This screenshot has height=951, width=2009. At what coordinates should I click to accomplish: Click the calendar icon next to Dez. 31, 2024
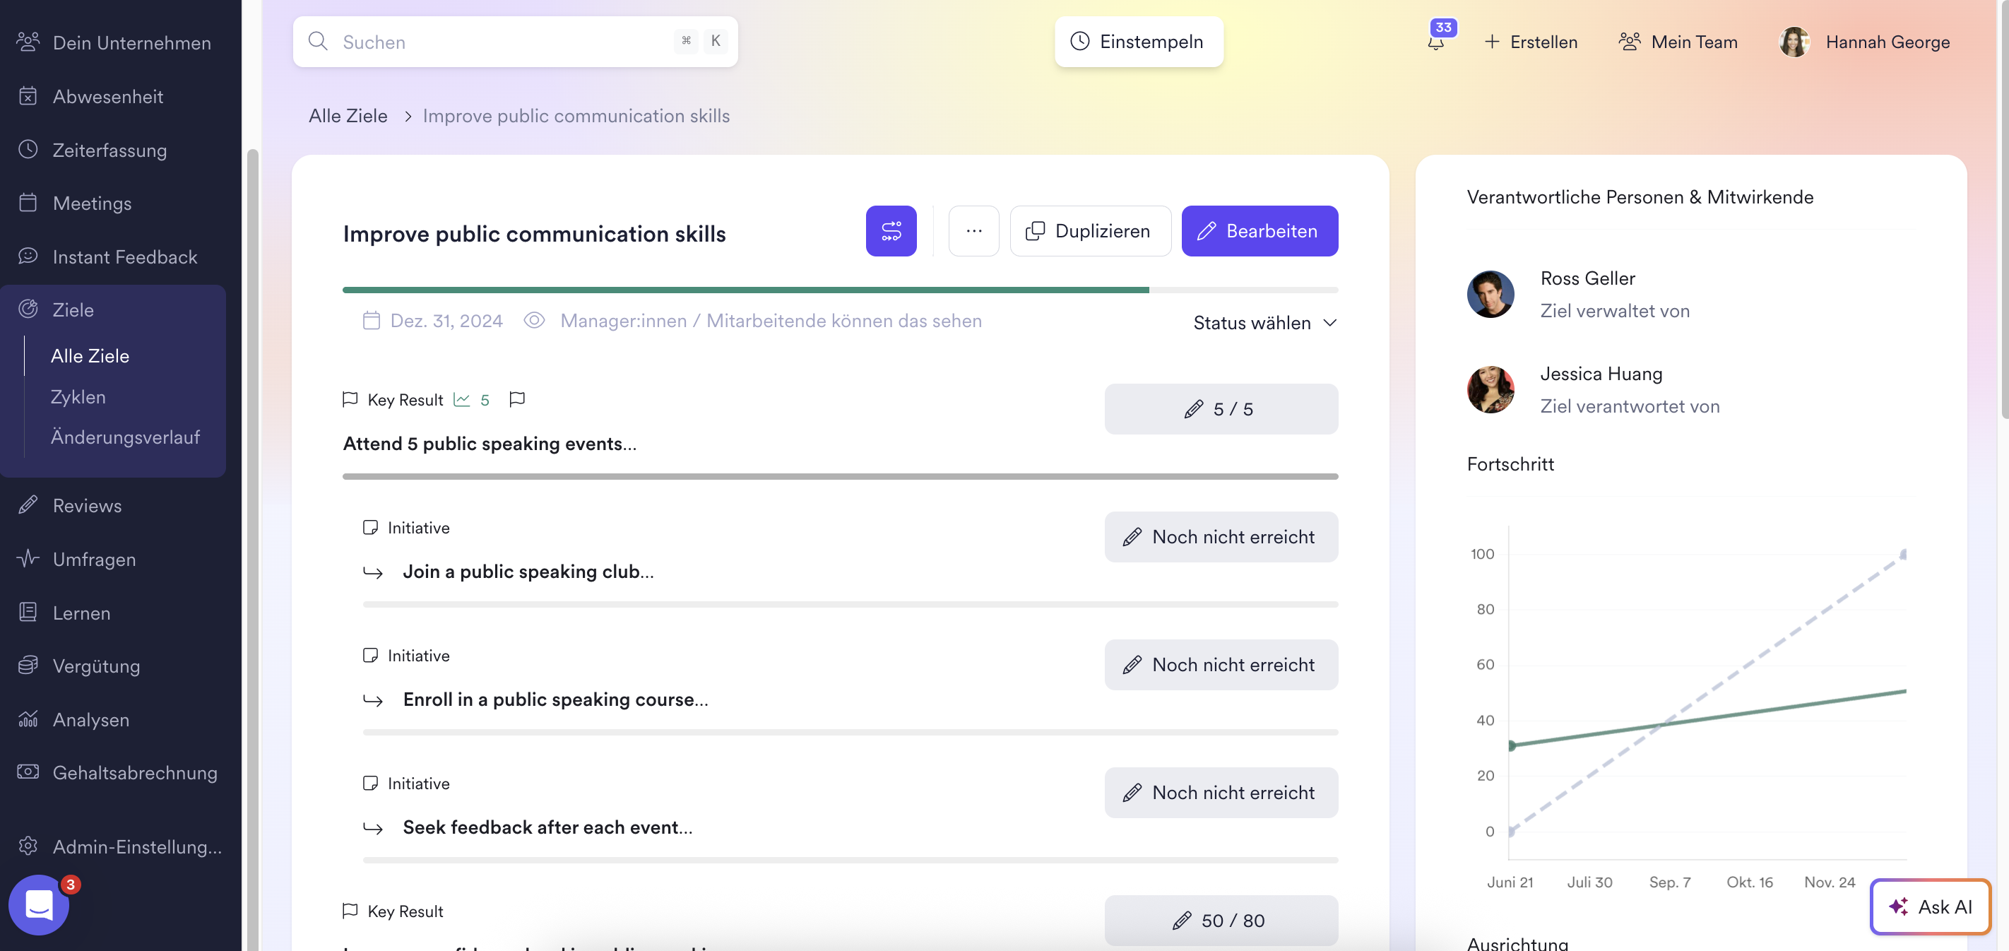pos(372,321)
